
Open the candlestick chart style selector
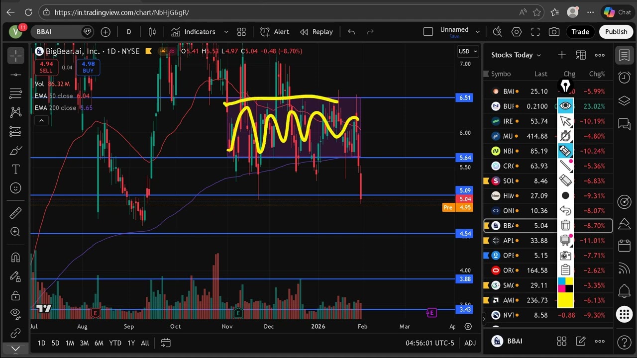[152, 32]
